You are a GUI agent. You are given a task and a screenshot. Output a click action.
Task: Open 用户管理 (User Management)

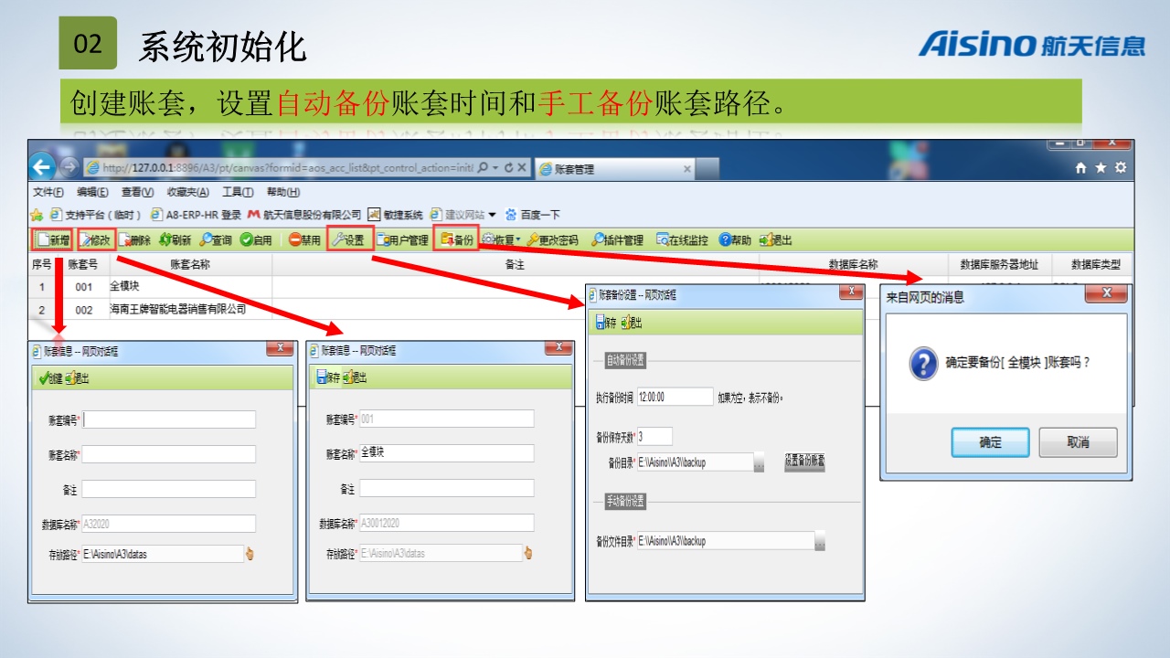(x=401, y=240)
